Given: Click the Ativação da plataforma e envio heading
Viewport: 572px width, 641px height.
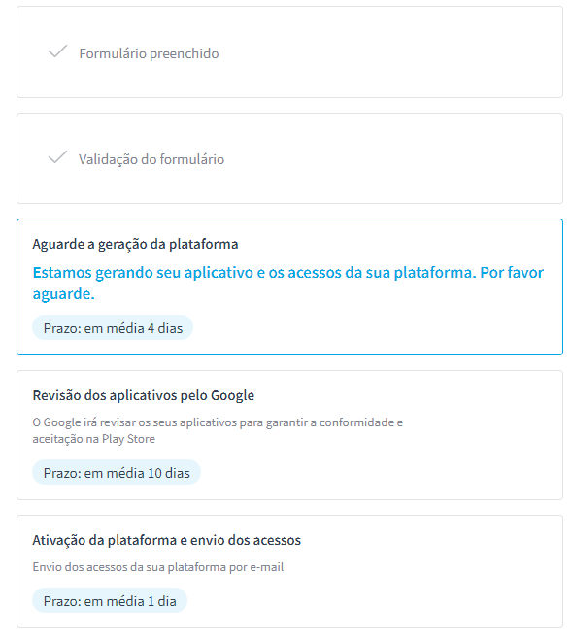Looking at the screenshot, I should point(166,540).
